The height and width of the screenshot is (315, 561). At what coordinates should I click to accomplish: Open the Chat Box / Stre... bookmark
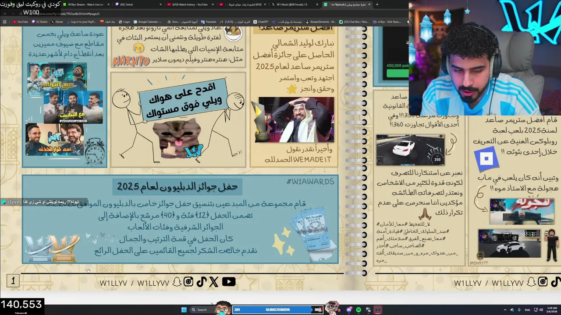point(354,21)
